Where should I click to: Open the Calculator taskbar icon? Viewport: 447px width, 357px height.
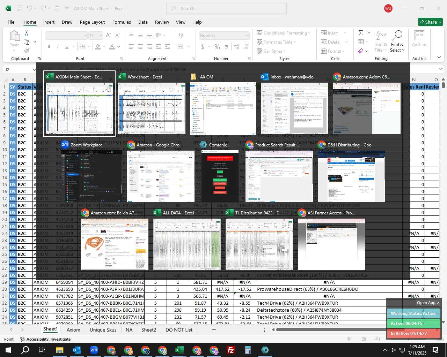pyautogui.click(x=248, y=350)
